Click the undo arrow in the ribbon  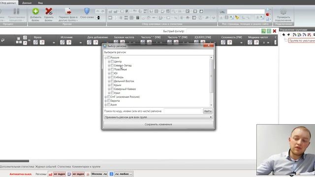[97, 11]
